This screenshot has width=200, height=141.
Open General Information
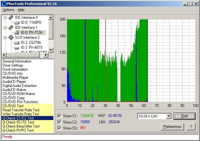[17, 61]
